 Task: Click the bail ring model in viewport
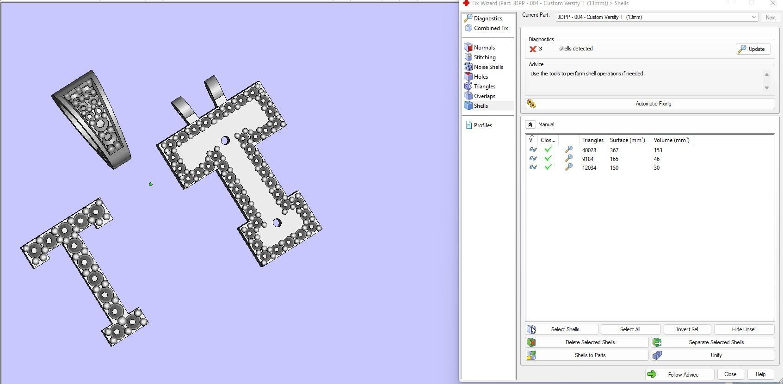(91, 120)
